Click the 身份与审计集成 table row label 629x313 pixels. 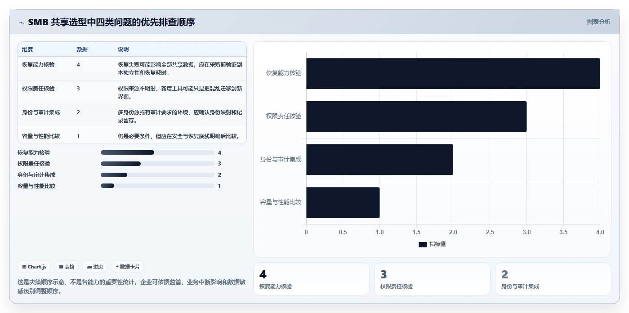(41, 112)
